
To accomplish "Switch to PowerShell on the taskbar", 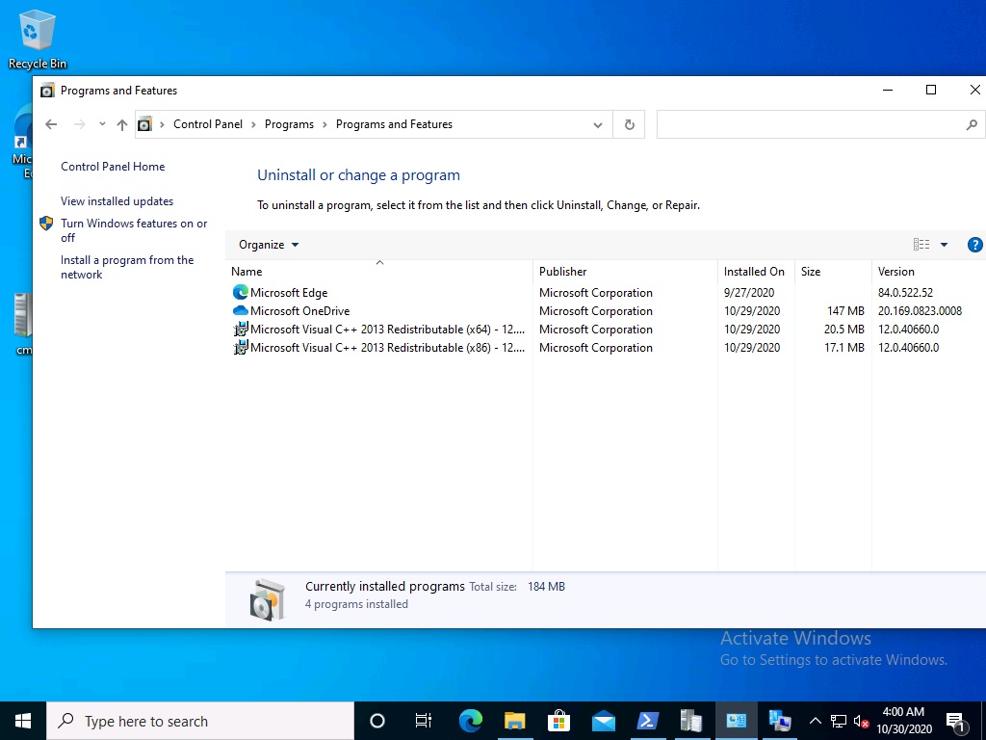I will point(647,721).
